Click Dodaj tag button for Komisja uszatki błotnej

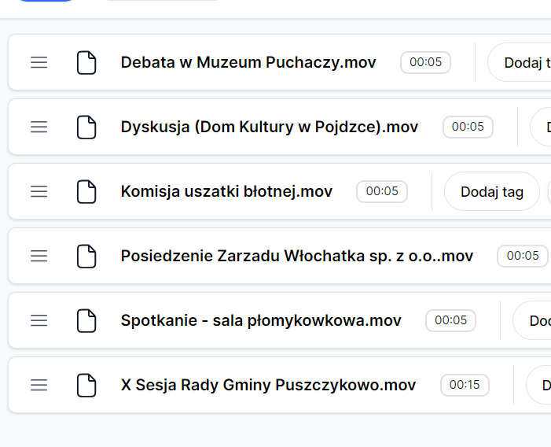(491, 192)
